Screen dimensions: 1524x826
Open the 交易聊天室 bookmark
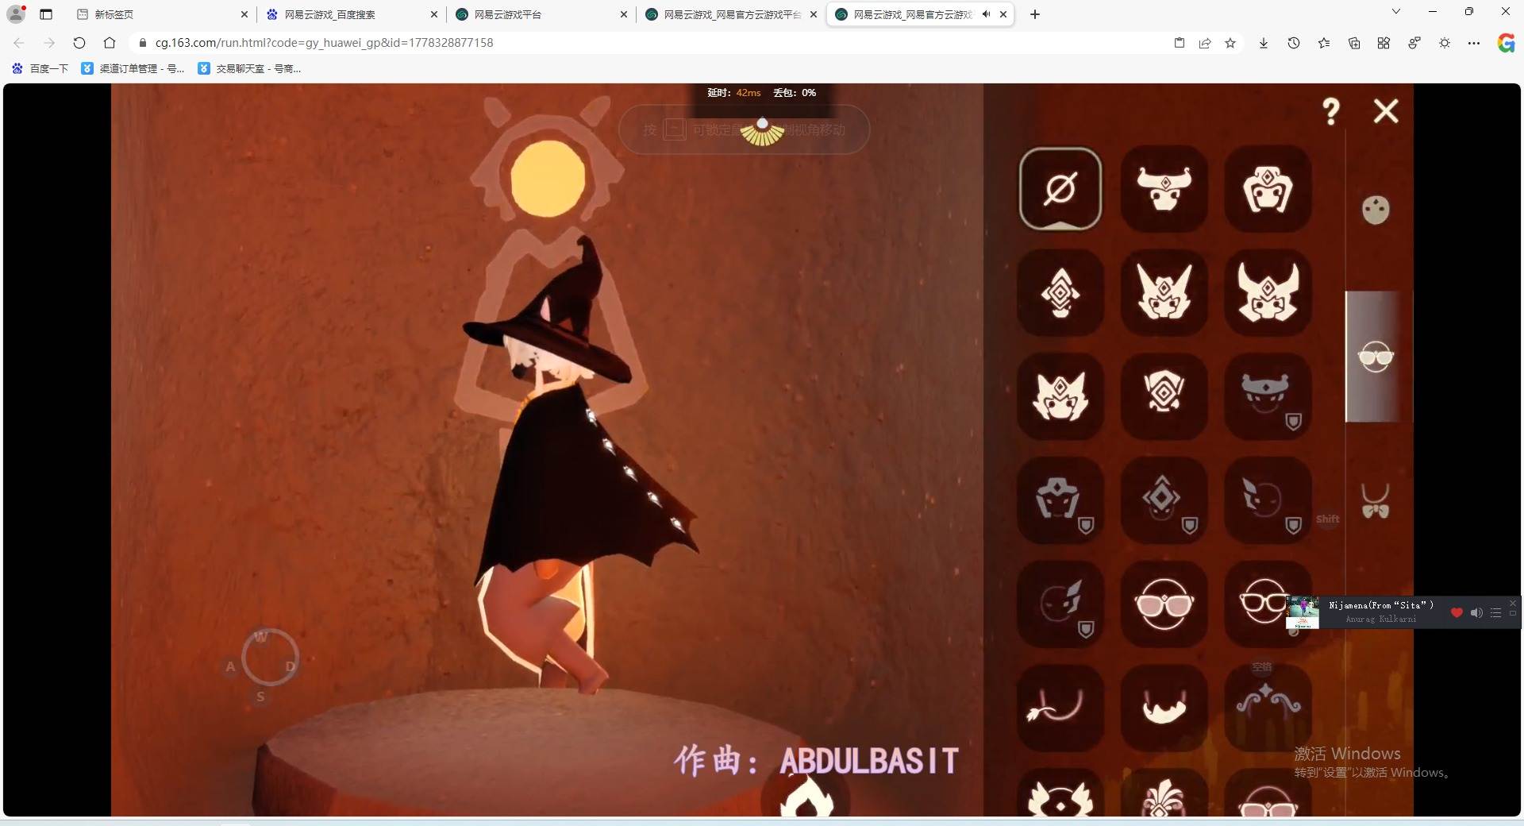point(249,69)
